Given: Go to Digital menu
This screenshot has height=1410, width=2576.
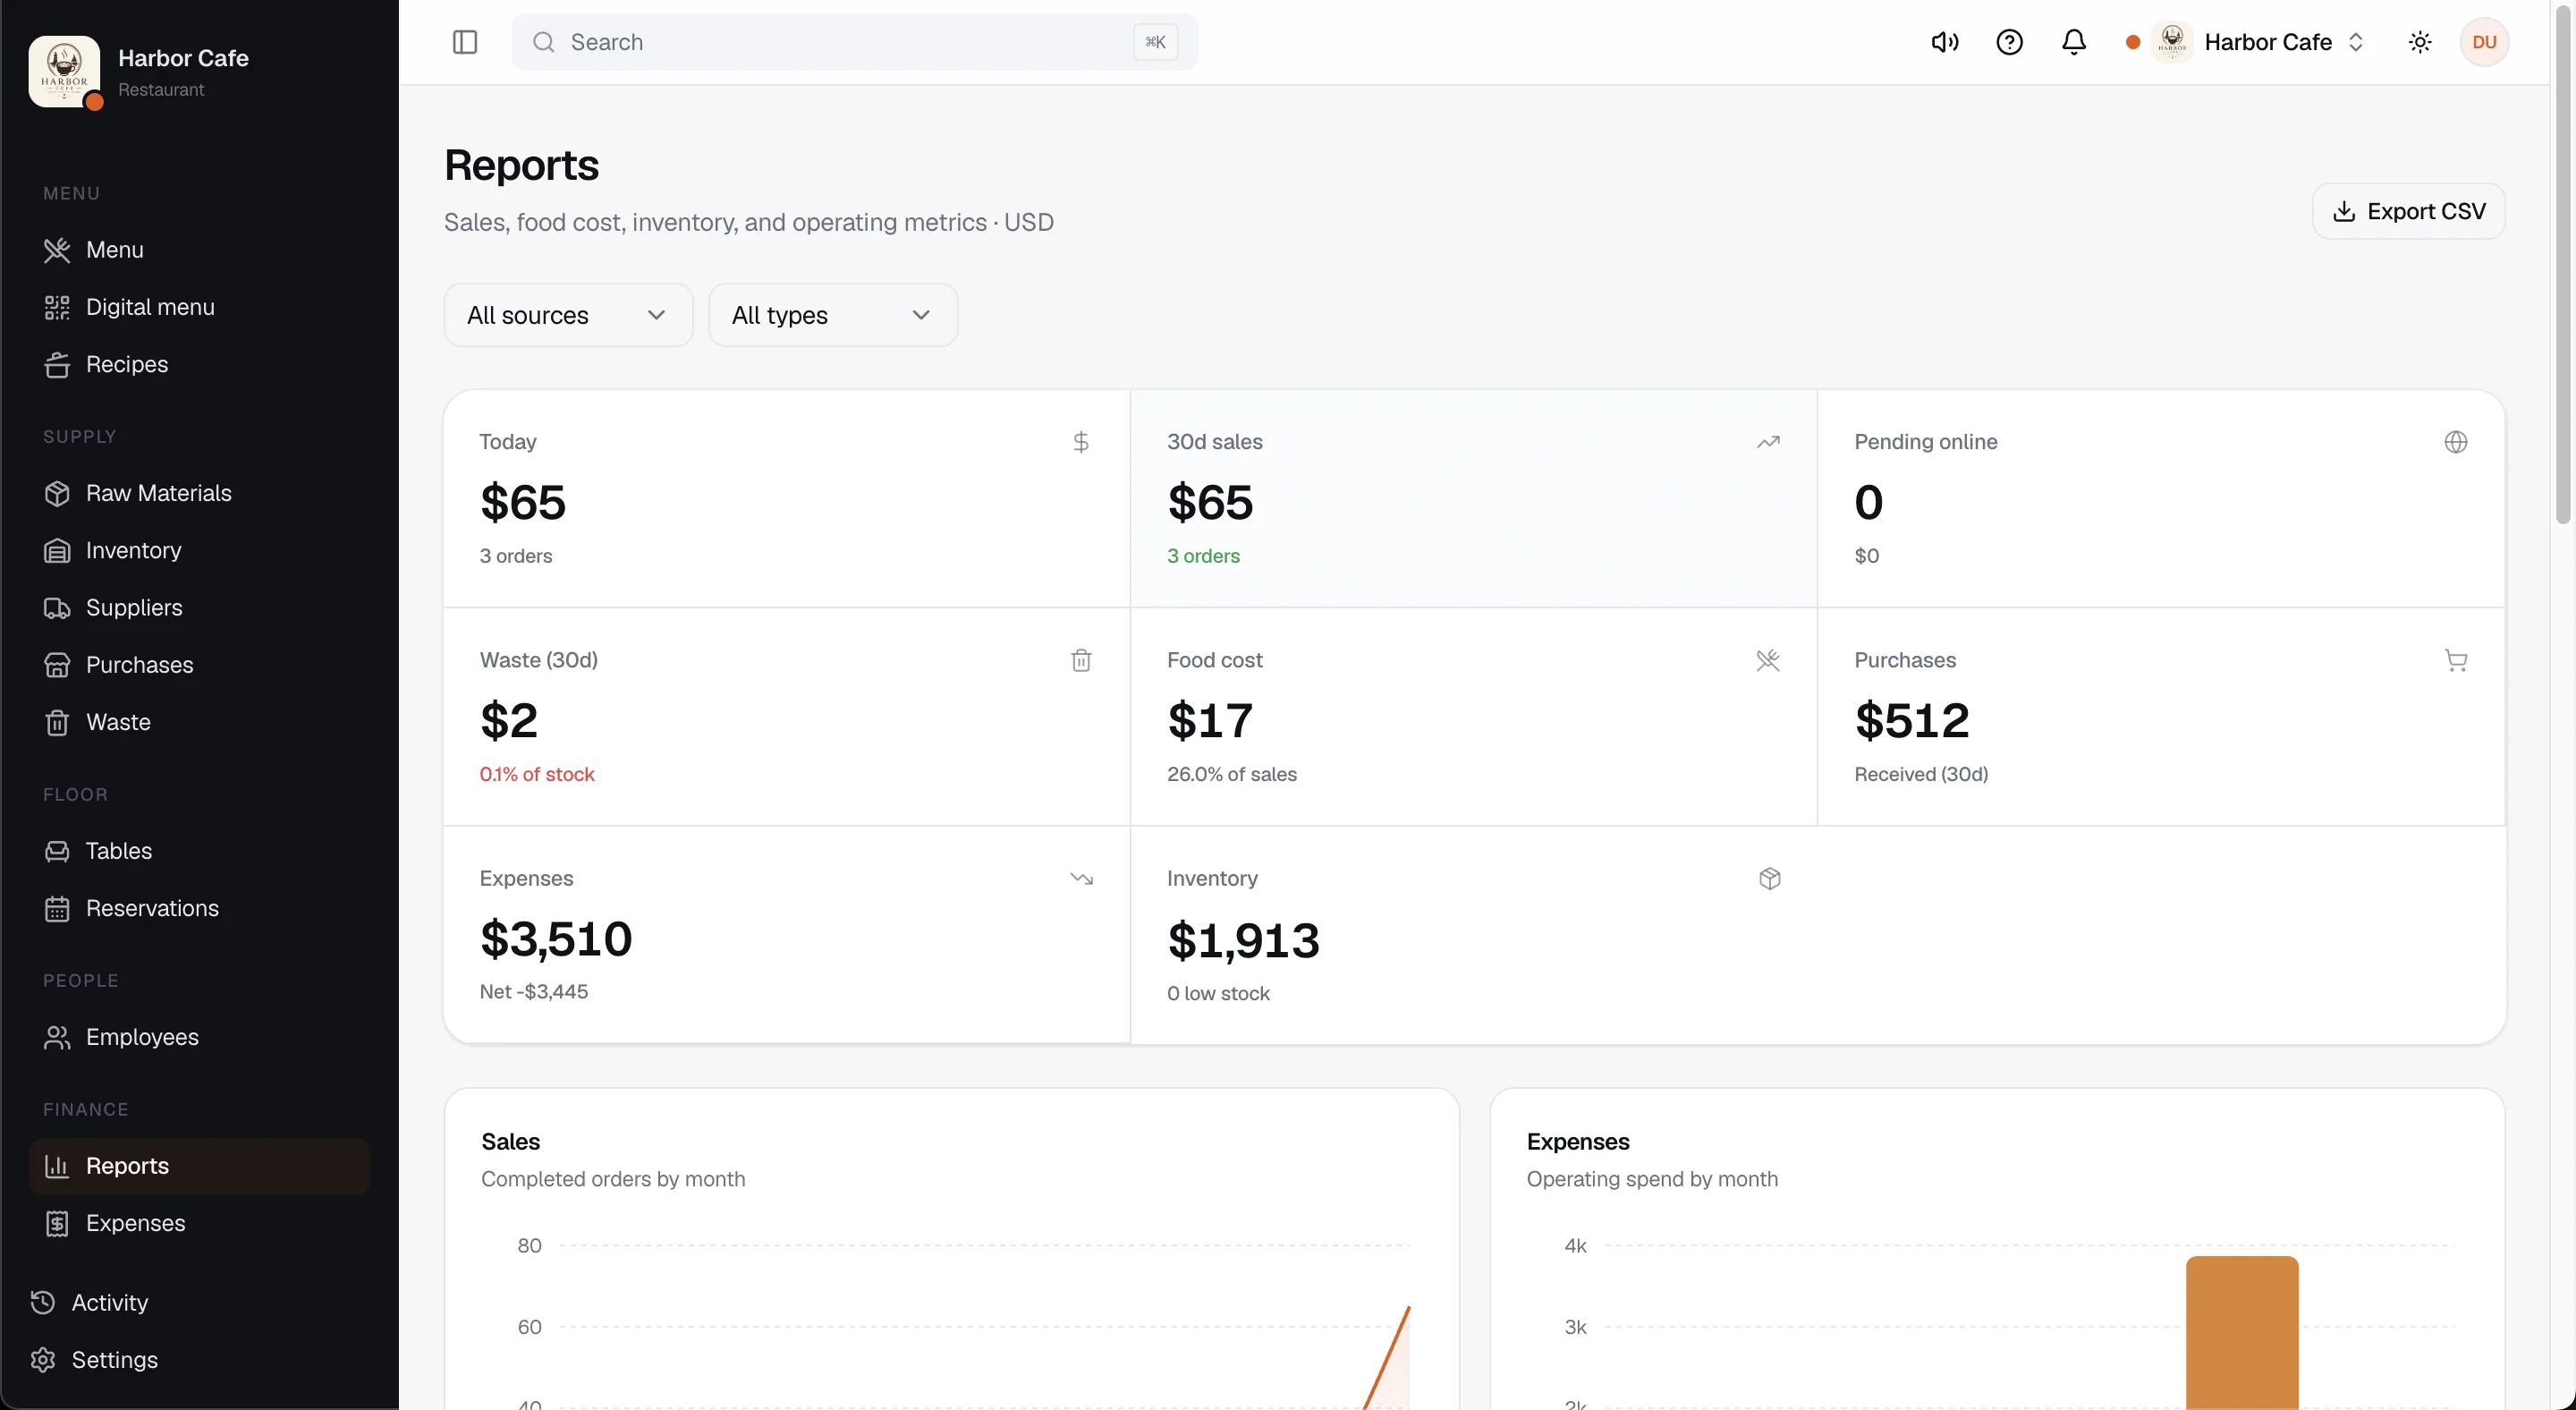Looking at the screenshot, I should [x=199, y=307].
